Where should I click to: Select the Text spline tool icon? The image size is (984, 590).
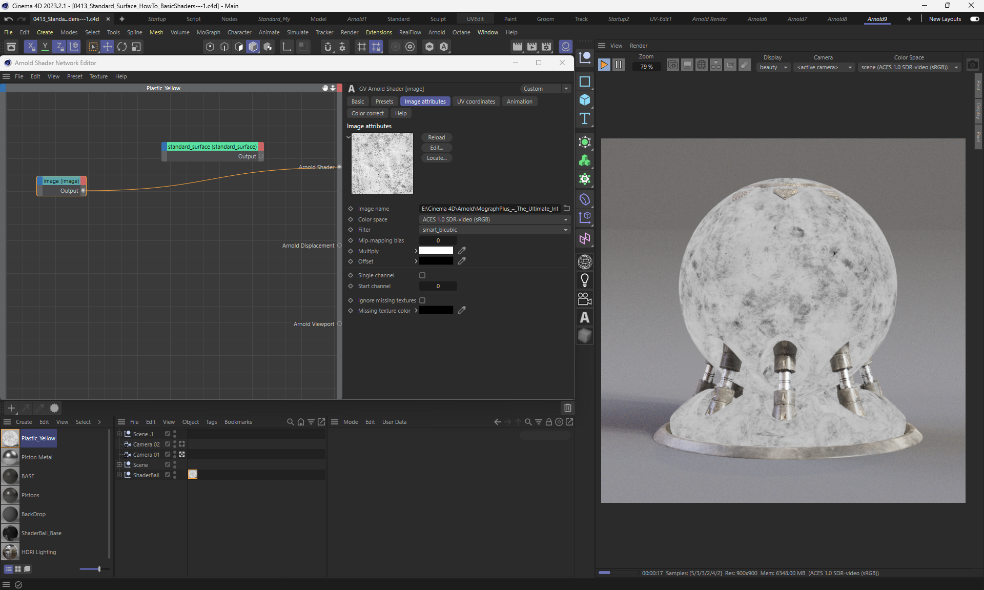(585, 119)
